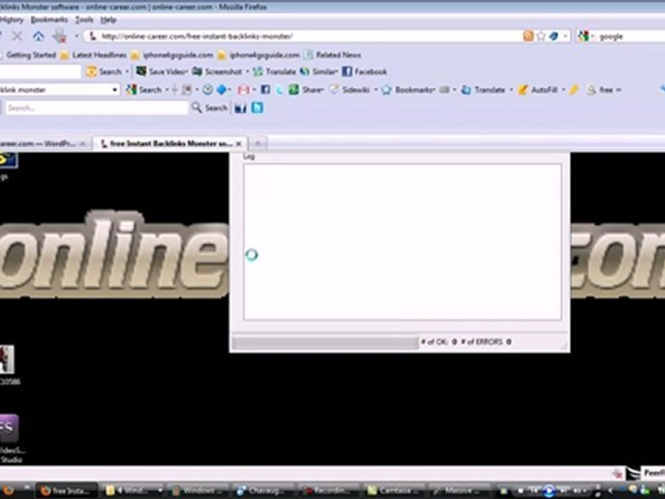Open Latest Headlines bookmark
The image size is (665, 499).
pos(94,55)
